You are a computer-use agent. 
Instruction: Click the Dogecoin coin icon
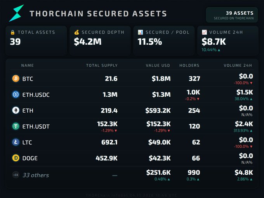coord(16,158)
